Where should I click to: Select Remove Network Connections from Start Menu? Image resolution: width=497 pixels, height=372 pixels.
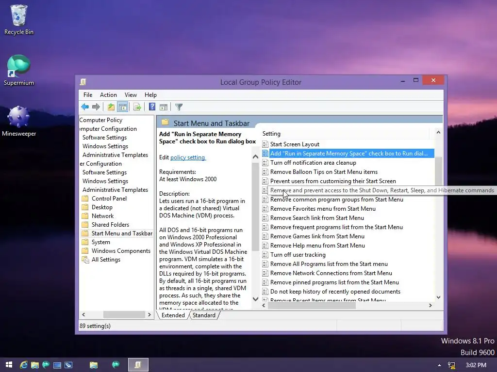331,273
